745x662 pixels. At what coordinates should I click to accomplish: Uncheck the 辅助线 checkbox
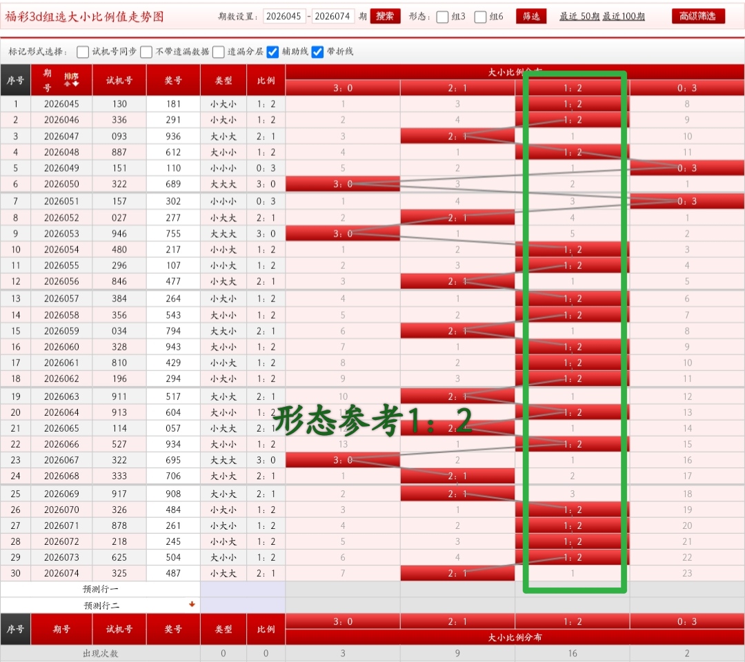coord(273,52)
